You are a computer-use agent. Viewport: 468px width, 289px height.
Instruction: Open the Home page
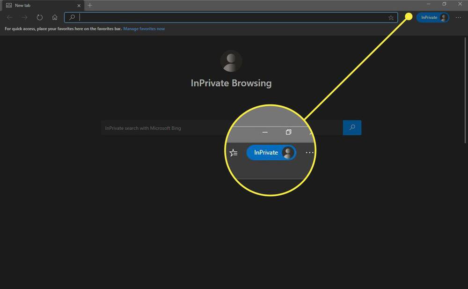[x=55, y=17]
